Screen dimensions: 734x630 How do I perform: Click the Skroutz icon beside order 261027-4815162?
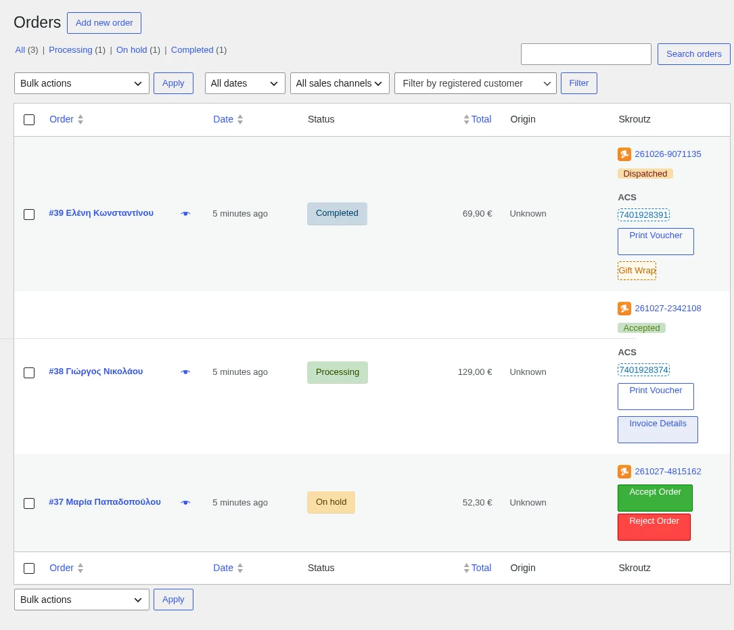[x=624, y=471]
